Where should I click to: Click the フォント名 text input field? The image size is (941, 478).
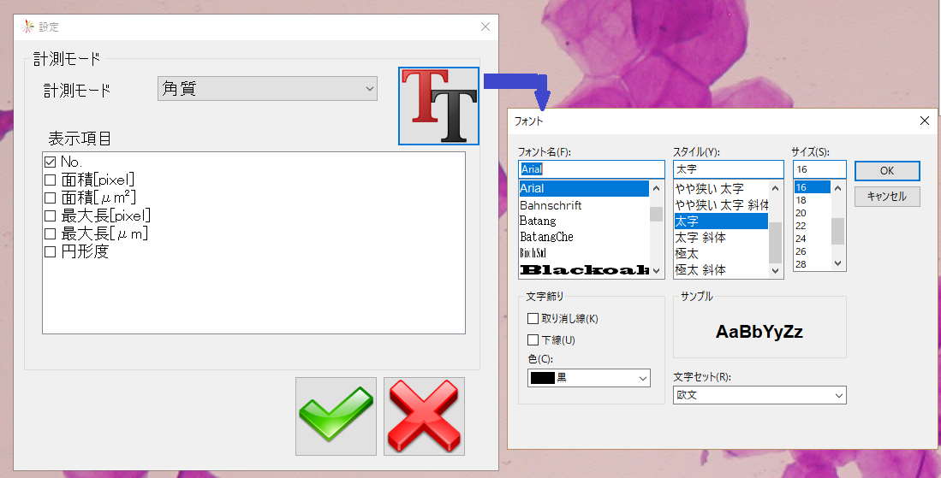click(x=591, y=169)
